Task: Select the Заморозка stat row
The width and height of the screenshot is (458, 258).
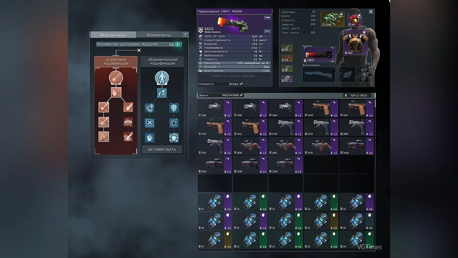Action: tap(235, 63)
